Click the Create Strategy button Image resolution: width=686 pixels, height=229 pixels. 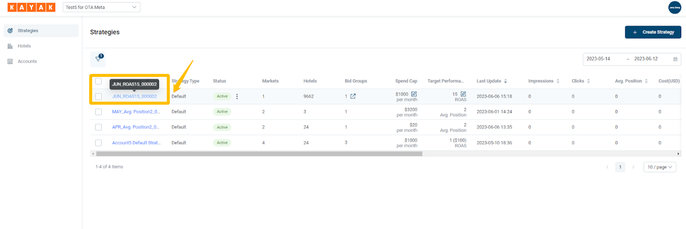[x=653, y=32]
